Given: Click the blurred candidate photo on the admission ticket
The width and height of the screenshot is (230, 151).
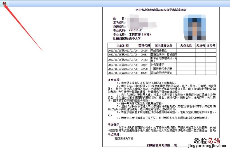Looking at the screenshot, I should point(195,28).
